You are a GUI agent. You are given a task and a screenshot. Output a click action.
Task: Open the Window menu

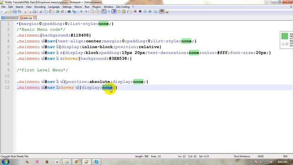tap(109, 7)
